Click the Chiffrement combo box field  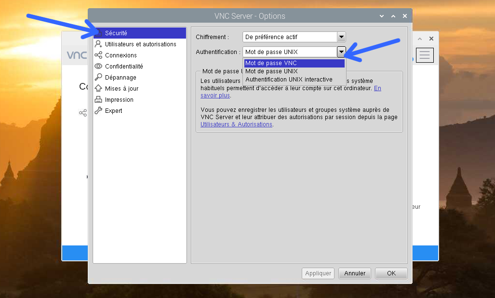[290, 37]
